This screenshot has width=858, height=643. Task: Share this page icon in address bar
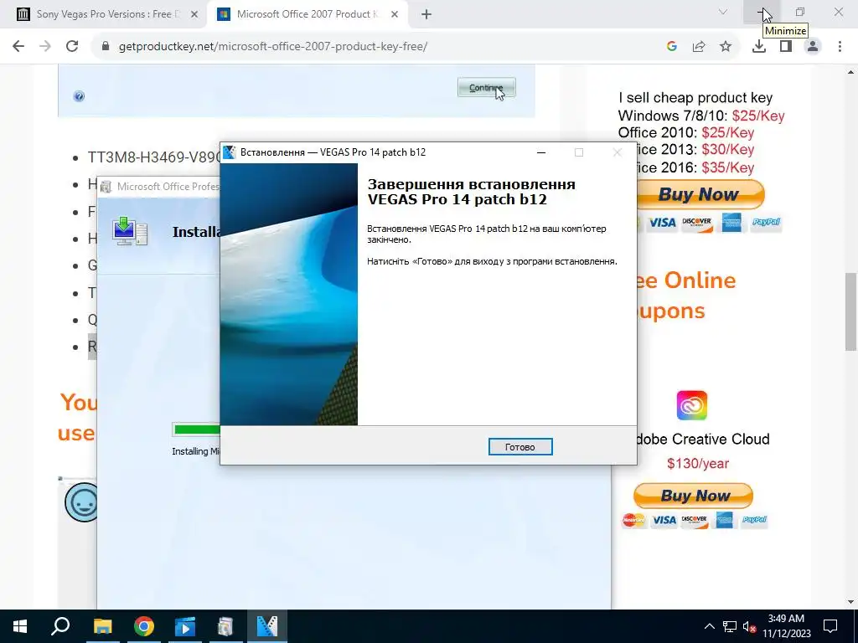pyautogui.click(x=699, y=47)
